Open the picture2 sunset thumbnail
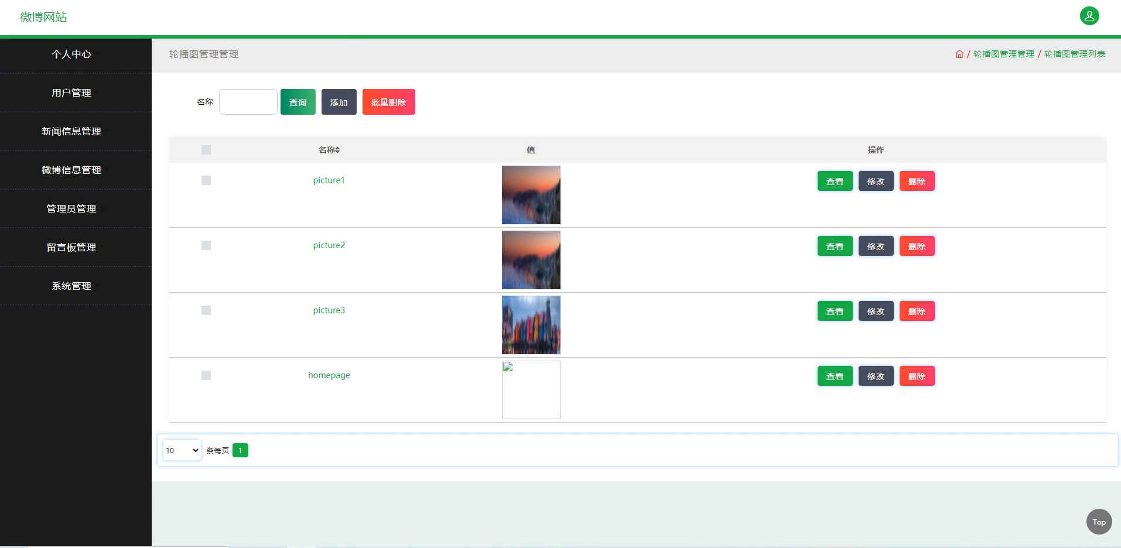Image resolution: width=1121 pixels, height=548 pixels. (531, 260)
